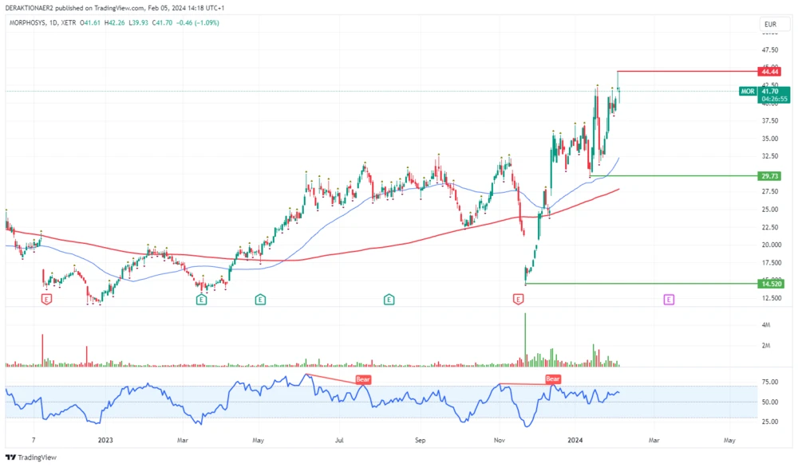
Task: Click the earnings E icon near the May label
Action: 259,299
